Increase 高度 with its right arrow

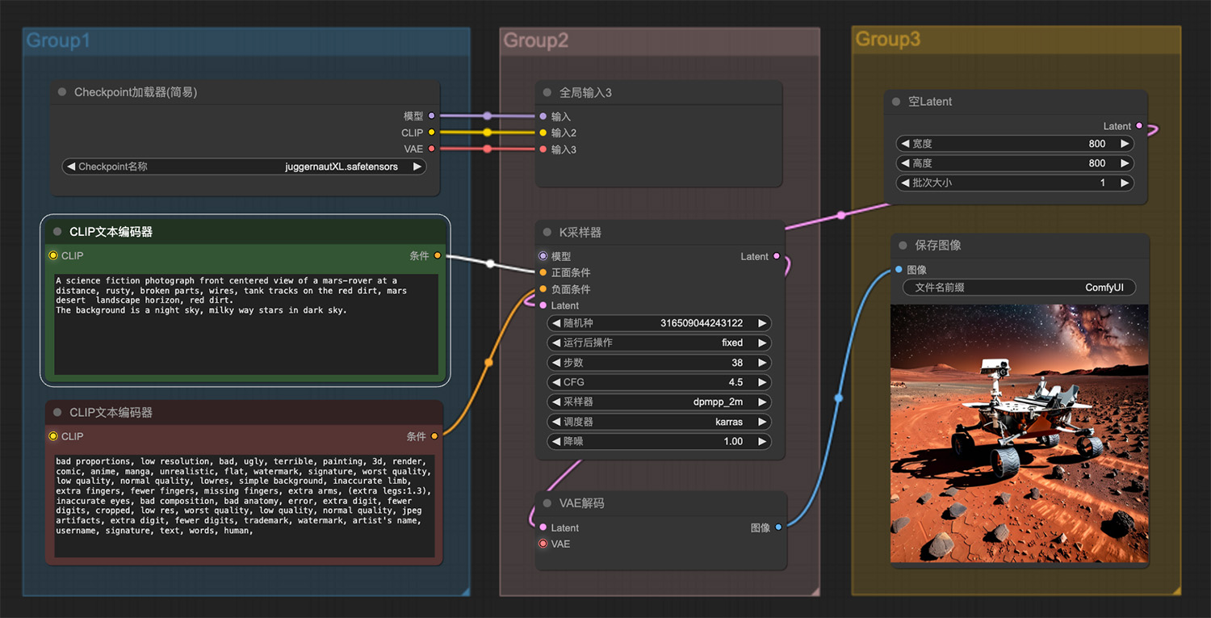[1125, 163]
